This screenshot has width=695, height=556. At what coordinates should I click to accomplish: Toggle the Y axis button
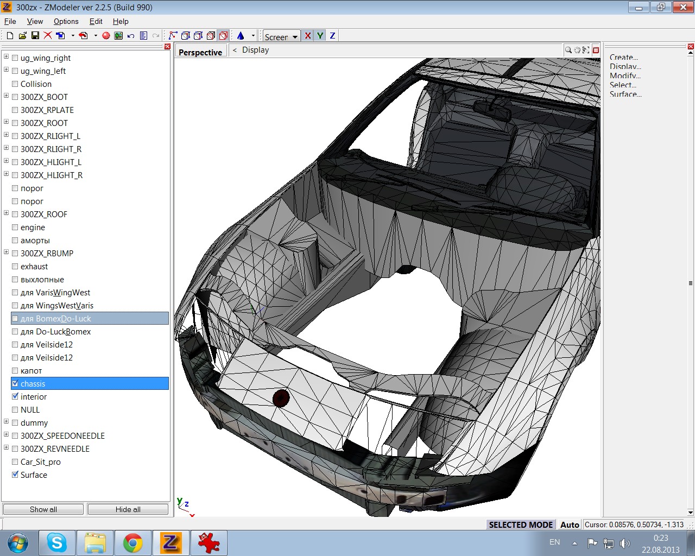point(320,36)
